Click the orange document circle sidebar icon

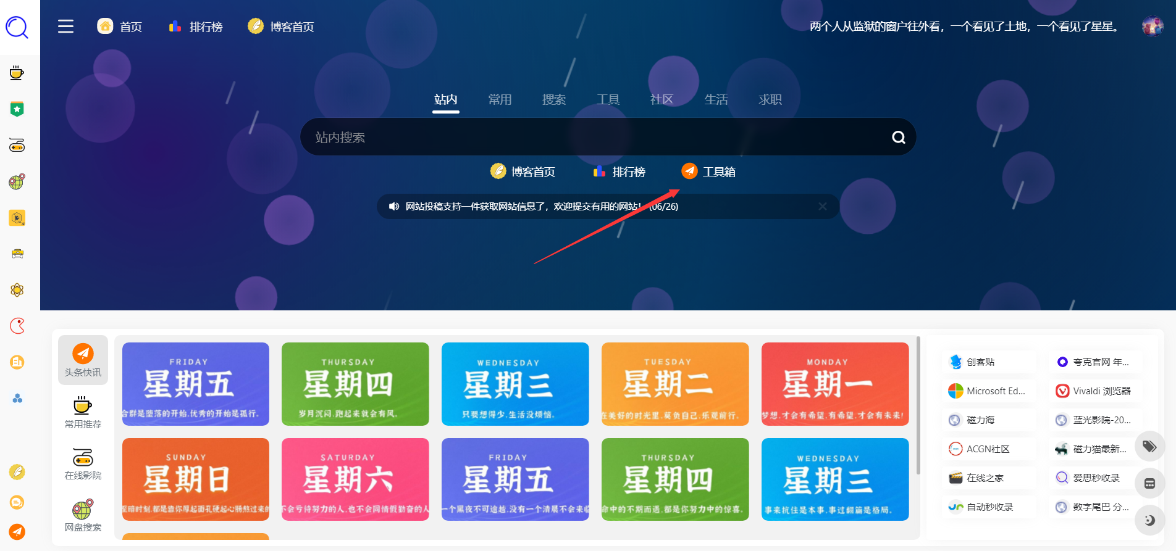coord(17,362)
